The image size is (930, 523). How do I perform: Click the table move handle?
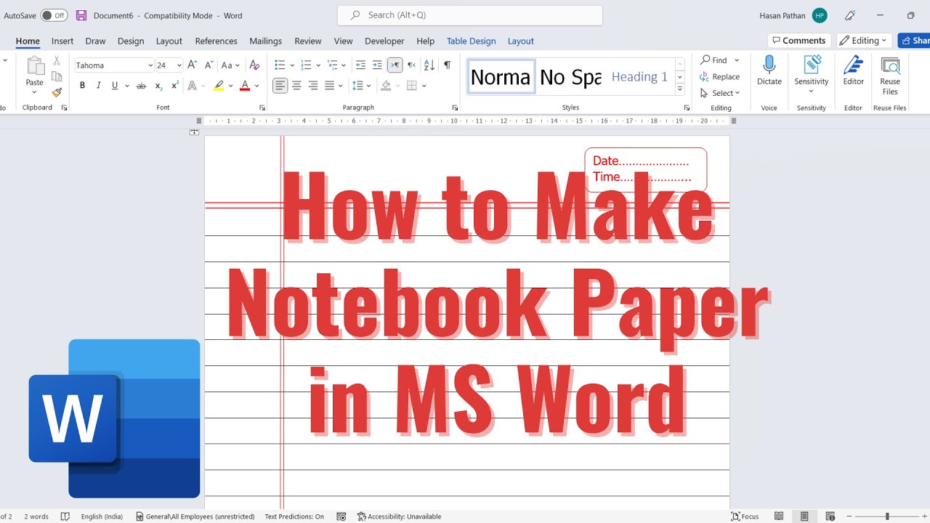[194, 131]
